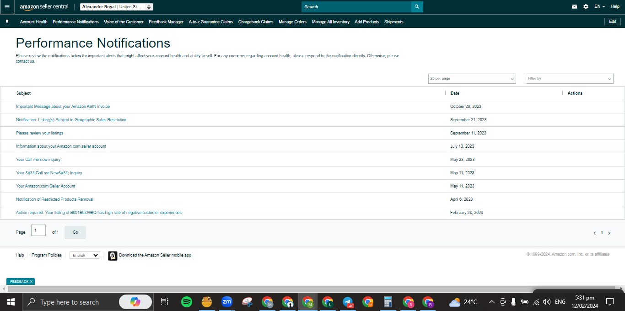This screenshot has height=311, width=625.
Task: Click the Edit button in nav bar
Action: (613, 21)
